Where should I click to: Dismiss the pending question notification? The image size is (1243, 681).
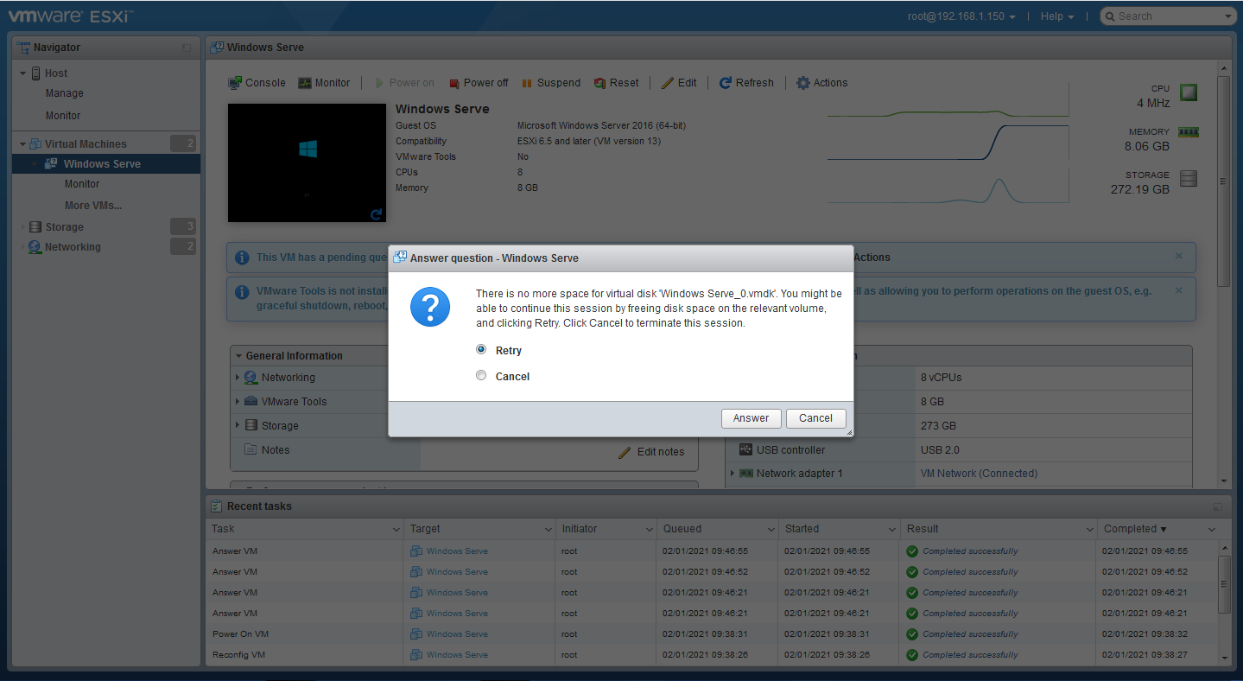click(x=1179, y=257)
